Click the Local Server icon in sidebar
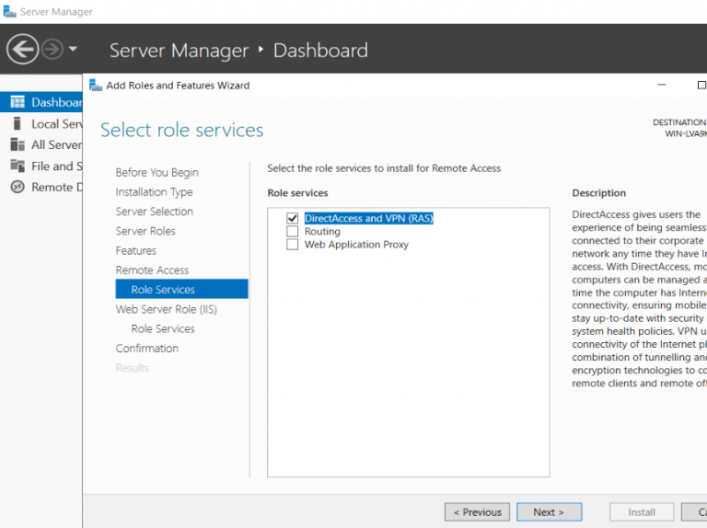The width and height of the screenshot is (707, 528). tap(17, 123)
